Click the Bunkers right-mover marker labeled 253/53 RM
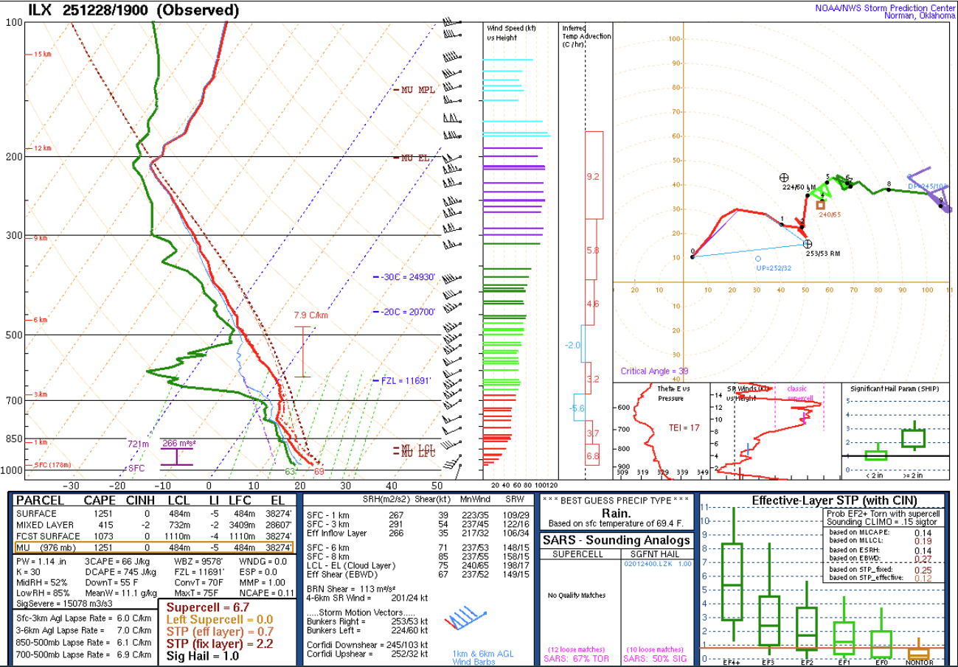This screenshot has width=958, height=667. click(808, 244)
